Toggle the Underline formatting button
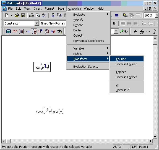The width and height of the screenshot is (159, 150). (114, 23)
